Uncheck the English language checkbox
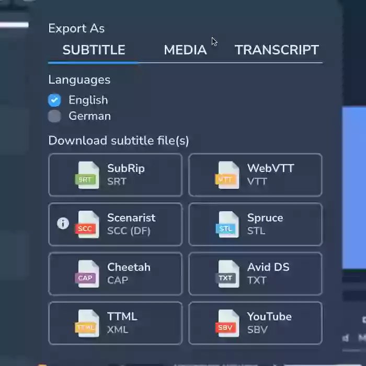 click(54, 100)
